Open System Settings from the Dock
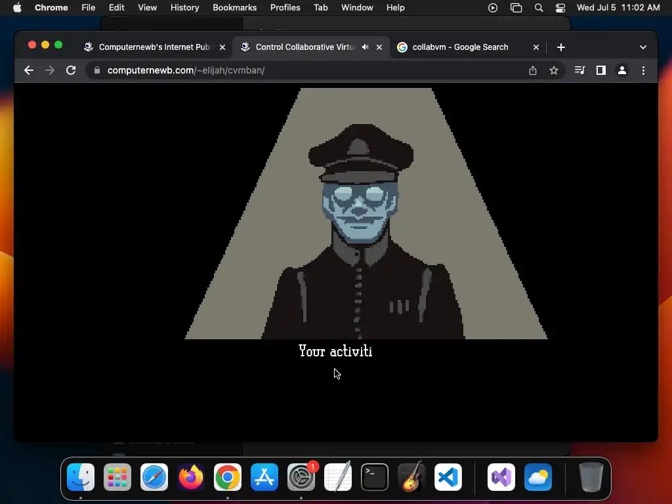The width and height of the screenshot is (672, 504). click(x=301, y=477)
